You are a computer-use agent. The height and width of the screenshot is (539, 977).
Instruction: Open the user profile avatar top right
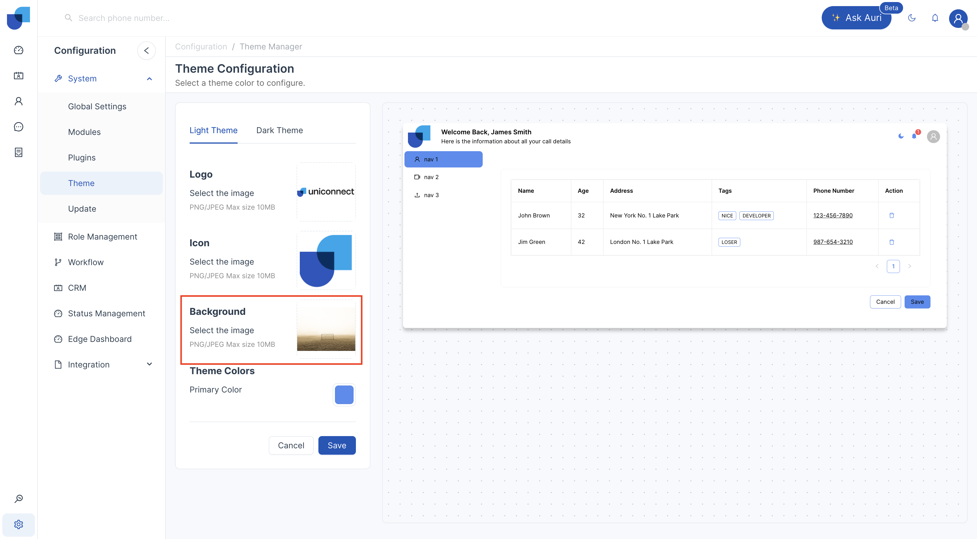coord(958,18)
